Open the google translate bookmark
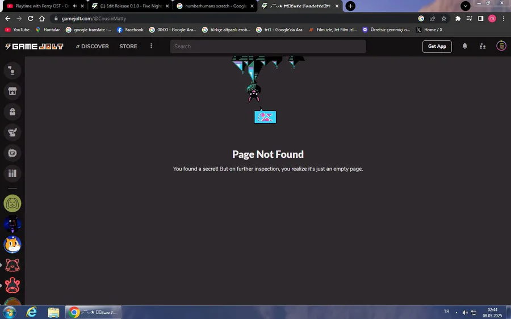This screenshot has width=511, height=319. (89, 30)
